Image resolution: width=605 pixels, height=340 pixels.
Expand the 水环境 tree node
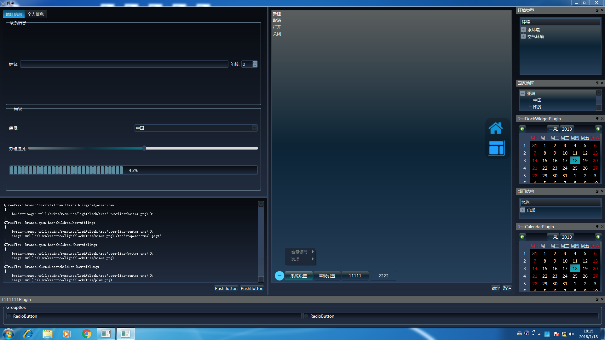(x=523, y=30)
